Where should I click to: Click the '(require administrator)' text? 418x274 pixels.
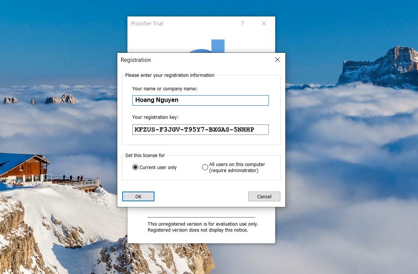coord(234,171)
